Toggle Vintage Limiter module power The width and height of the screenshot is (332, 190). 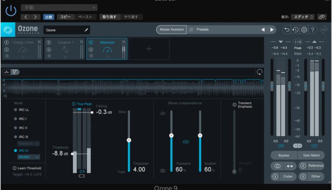coord(6,42)
